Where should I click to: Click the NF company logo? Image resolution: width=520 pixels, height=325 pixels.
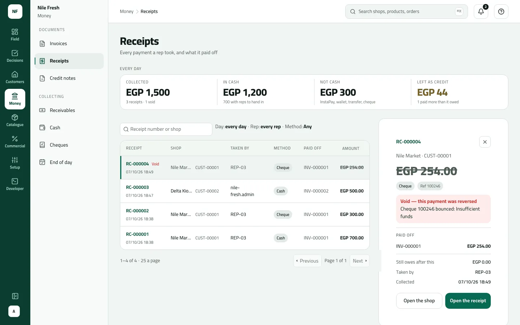(15, 12)
